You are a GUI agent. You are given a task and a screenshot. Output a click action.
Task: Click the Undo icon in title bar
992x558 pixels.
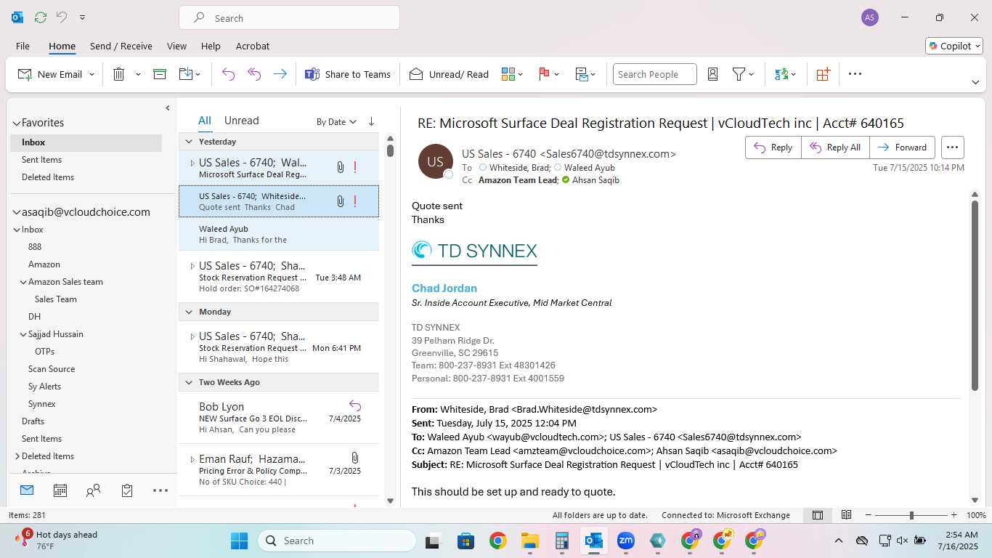(62, 17)
